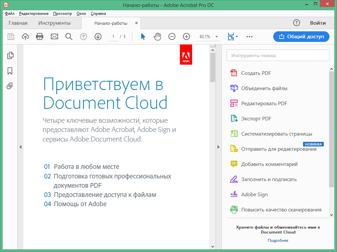This screenshot has height=252, width=337.
Task: Click the Создать PDF icon
Action: 234,73
